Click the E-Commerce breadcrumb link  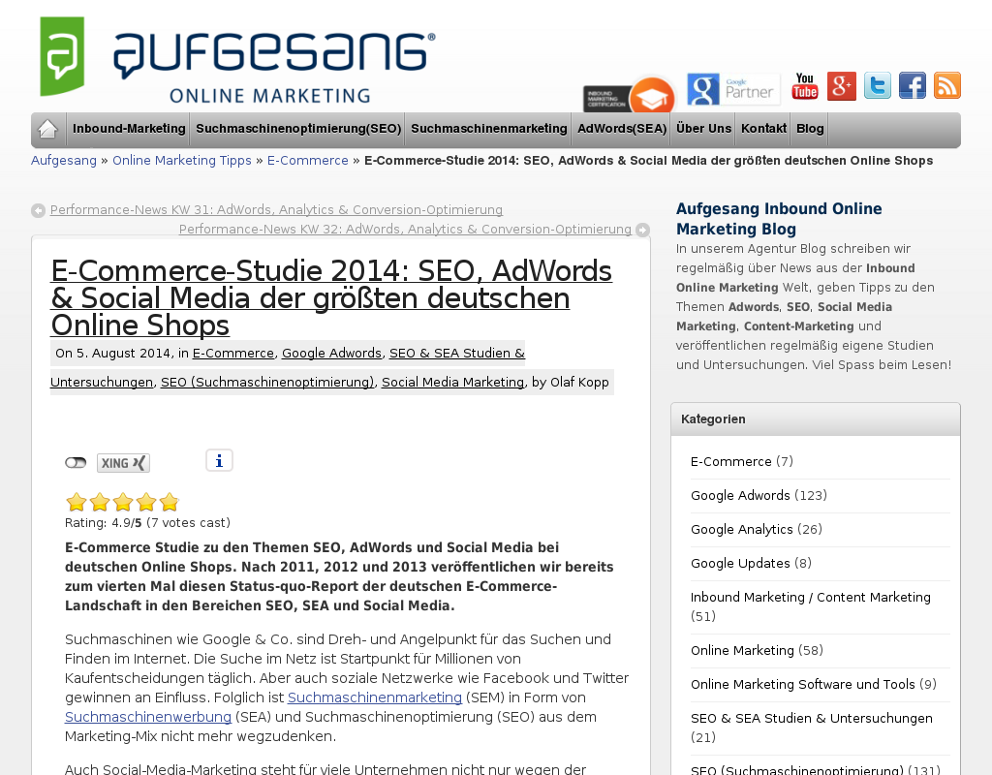307,161
